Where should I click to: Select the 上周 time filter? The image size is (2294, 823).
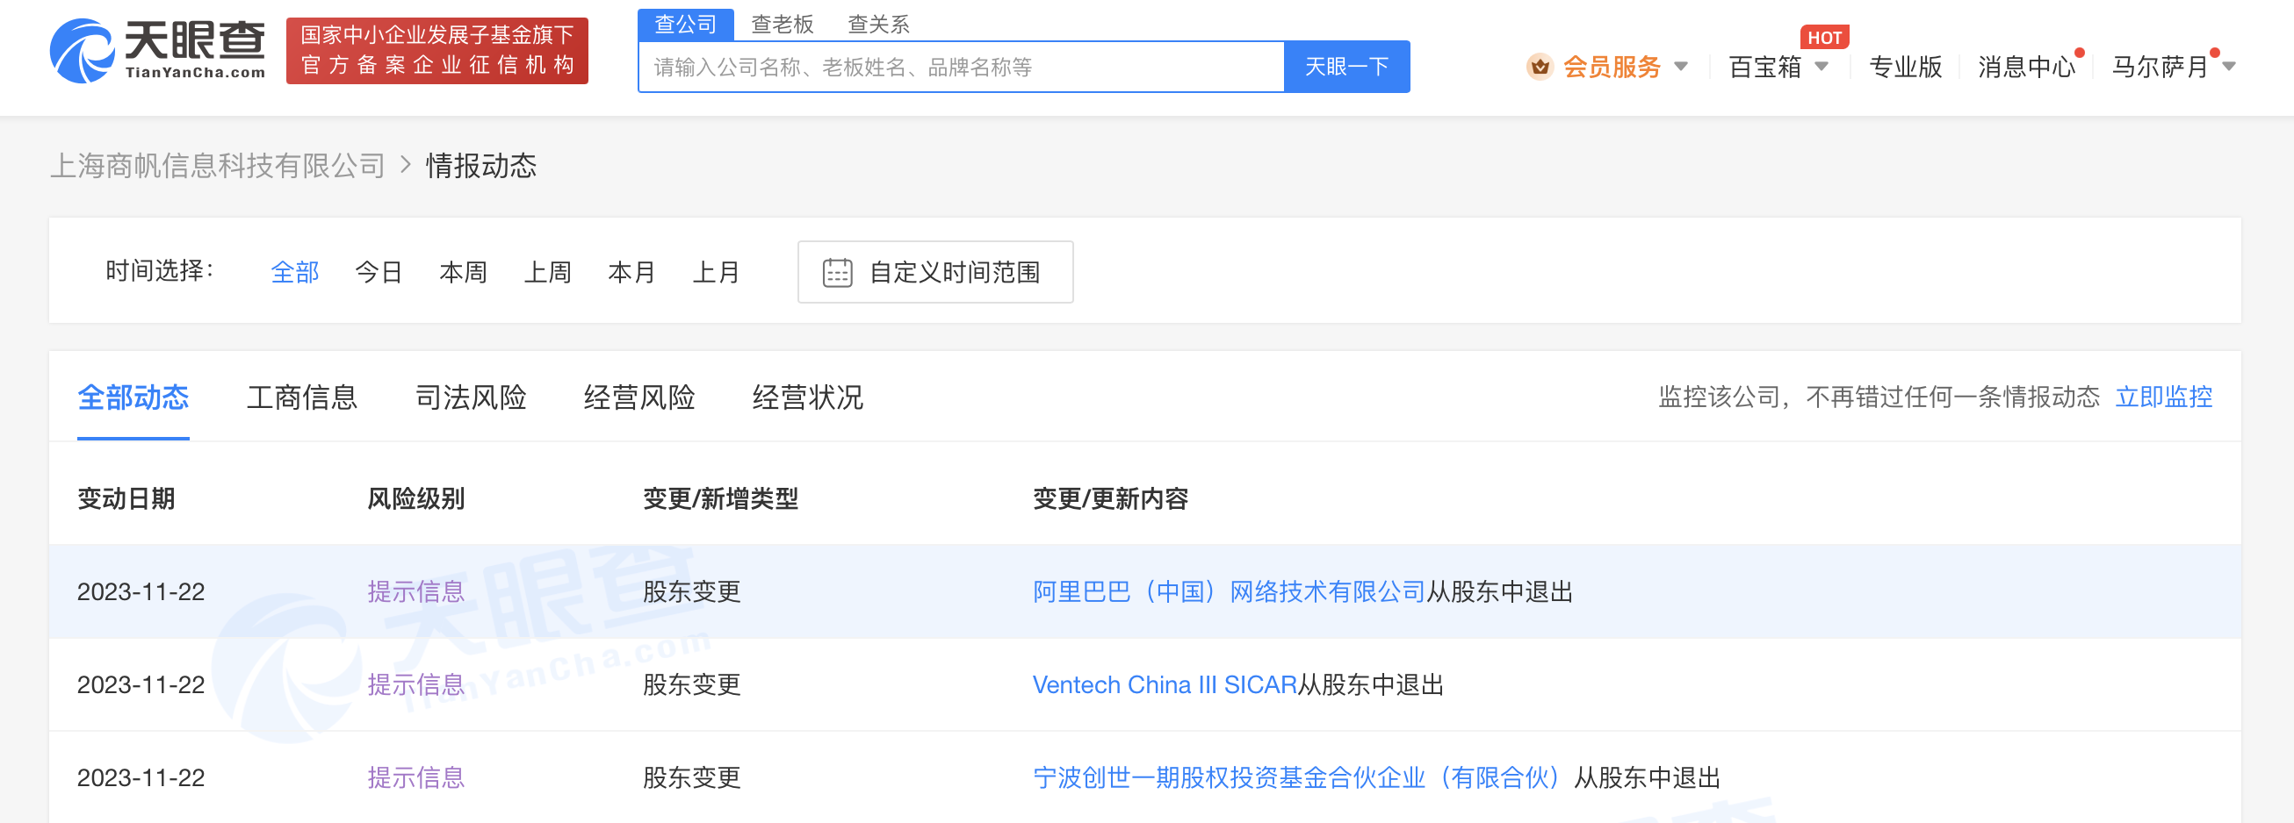pyautogui.click(x=549, y=271)
